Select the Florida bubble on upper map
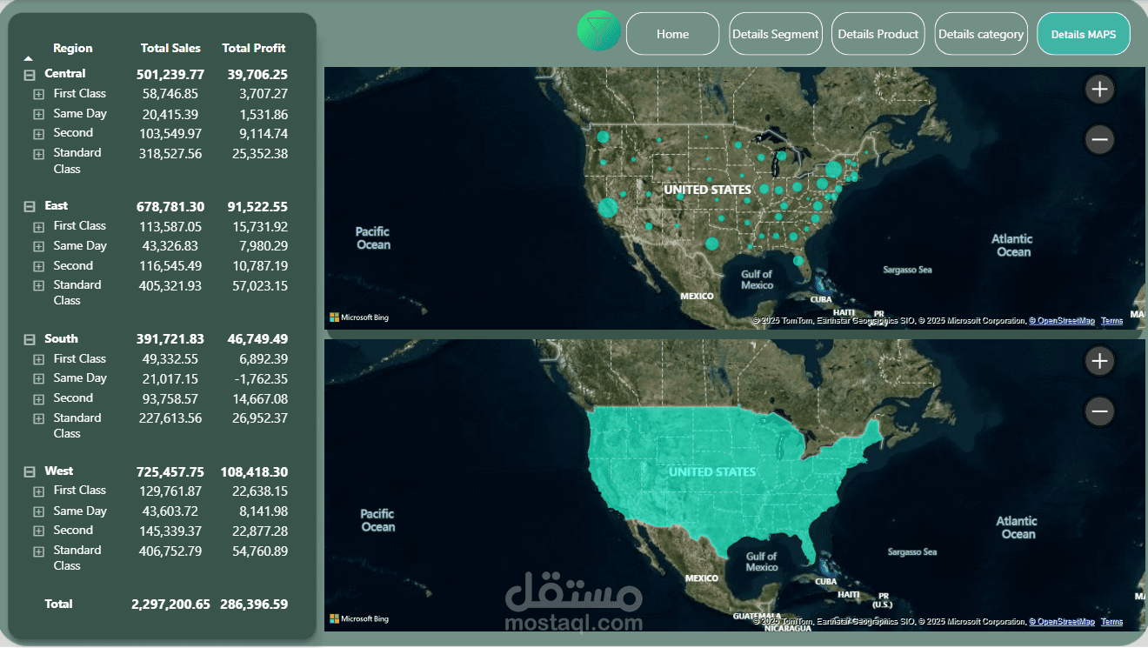The image size is (1148, 648). click(798, 260)
